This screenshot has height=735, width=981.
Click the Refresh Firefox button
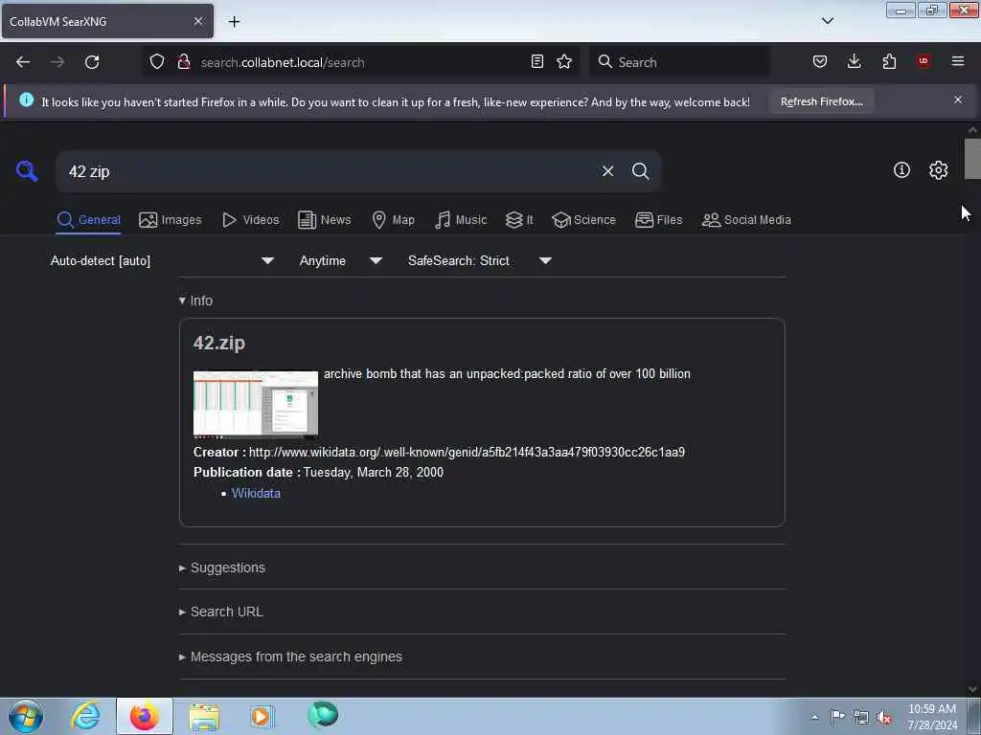[x=821, y=101]
